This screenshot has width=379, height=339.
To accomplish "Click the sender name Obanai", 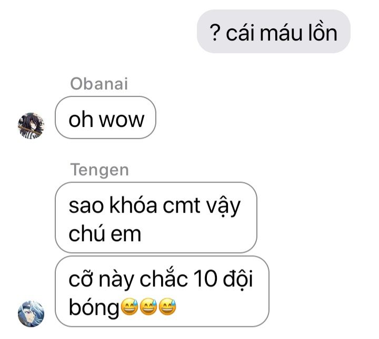I will 99,84.
